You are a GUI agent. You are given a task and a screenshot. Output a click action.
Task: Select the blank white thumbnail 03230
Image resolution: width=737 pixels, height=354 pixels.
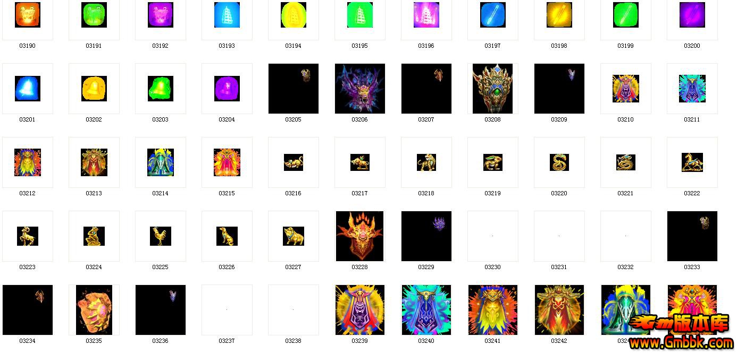tap(492, 236)
